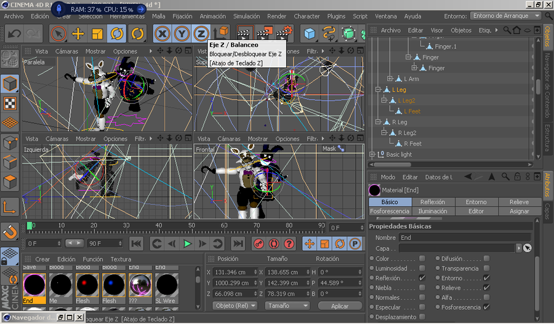Expand the L Arm tree node
Image resolution: width=554 pixels, height=324 pixels.
coord(390,79)
